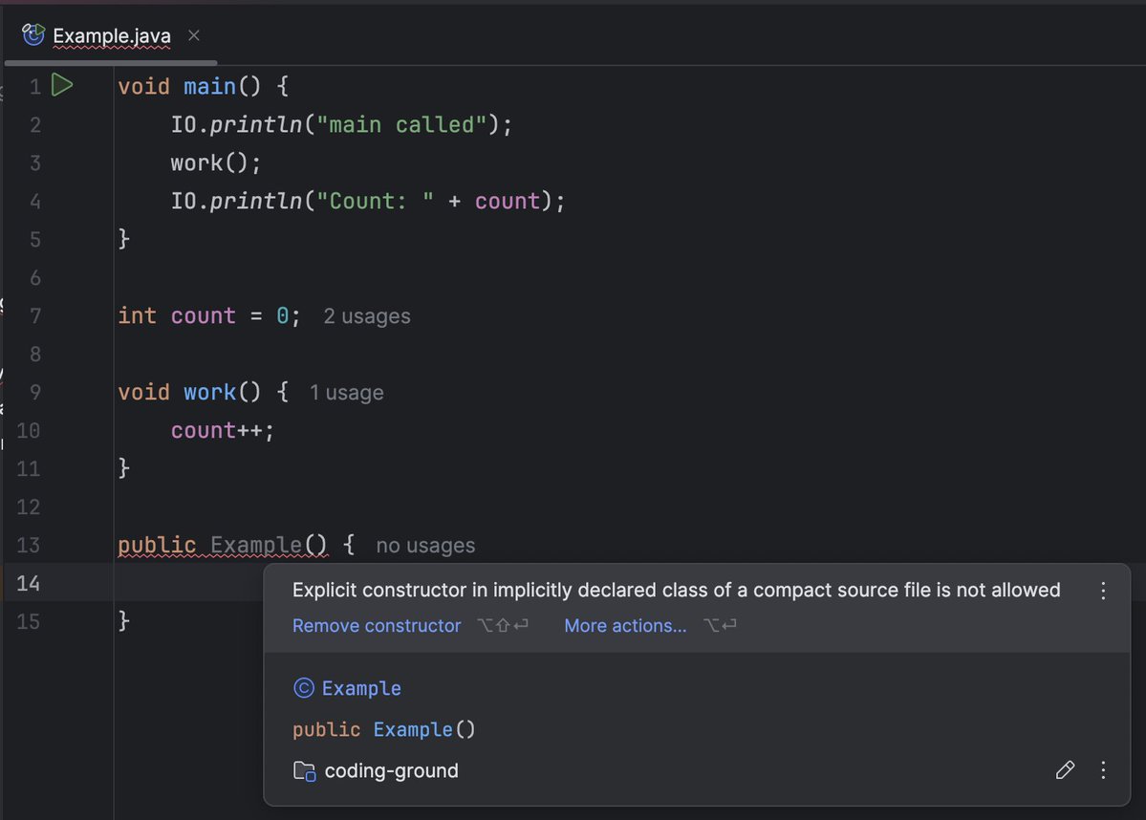Click the "Count: " string literal
This screenshot has height=820, width=1146.
click(x=375, y=201)
